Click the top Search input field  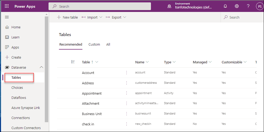pyautogui.click(x=100, y=6)
